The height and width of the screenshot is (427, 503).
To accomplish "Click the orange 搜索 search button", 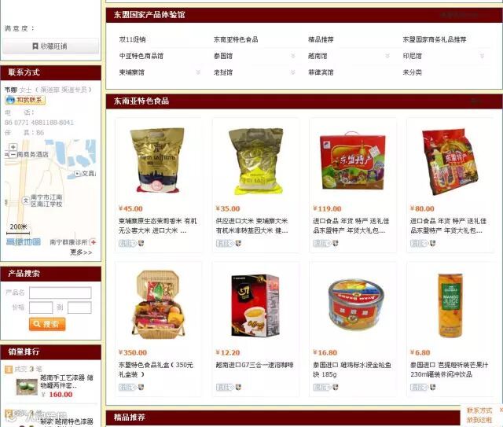I will 47,324.
